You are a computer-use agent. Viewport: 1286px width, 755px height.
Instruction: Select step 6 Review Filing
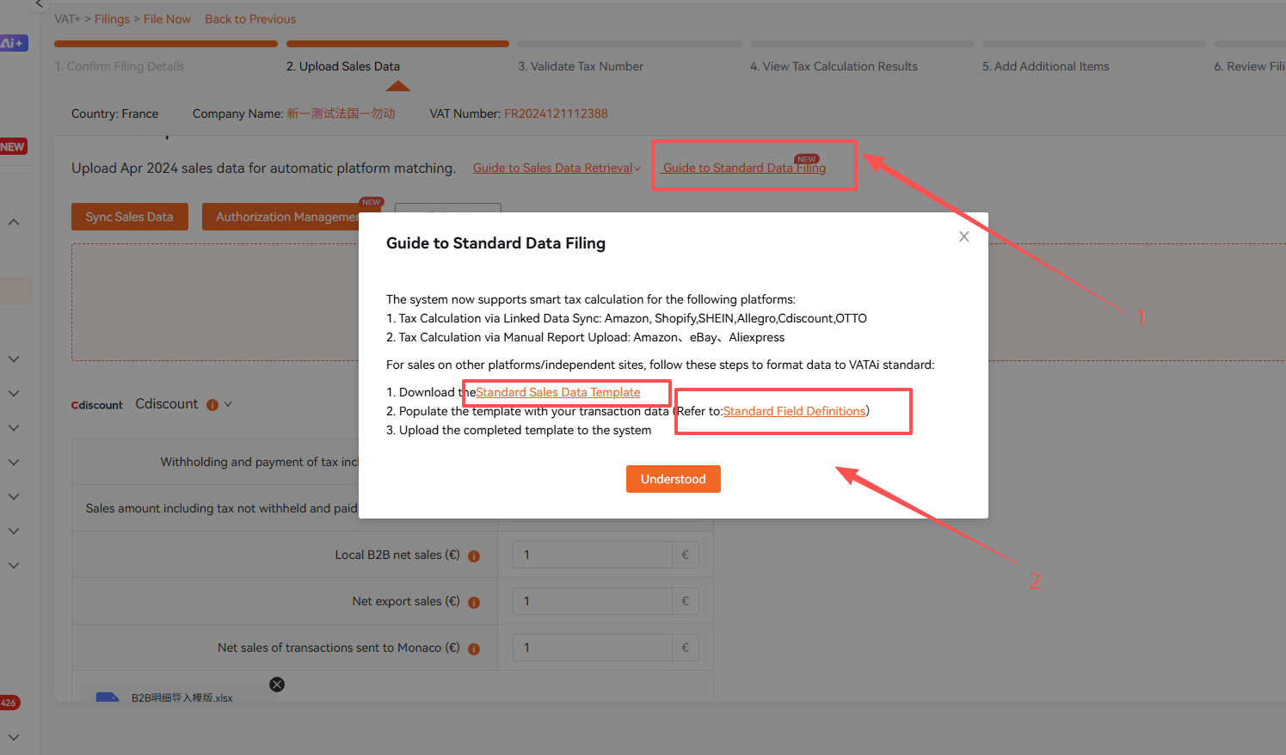click(1249, 66)
